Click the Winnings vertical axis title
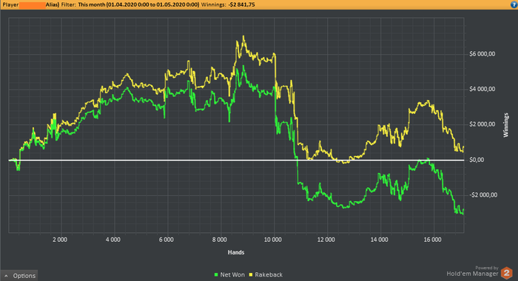Viewport: 518px width, 281px height. pos(505,125)
